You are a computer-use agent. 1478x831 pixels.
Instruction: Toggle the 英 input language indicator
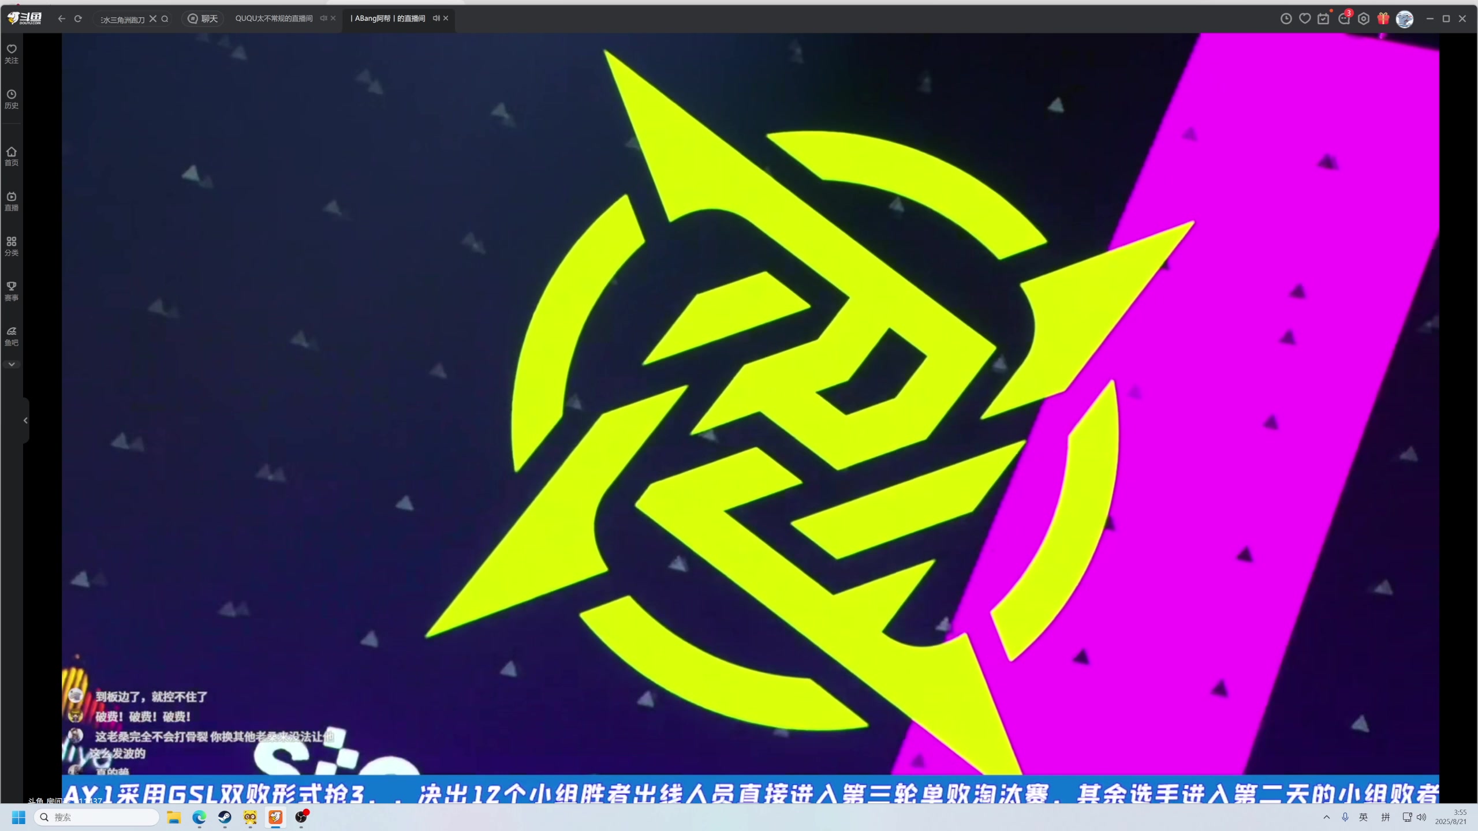1364,817
